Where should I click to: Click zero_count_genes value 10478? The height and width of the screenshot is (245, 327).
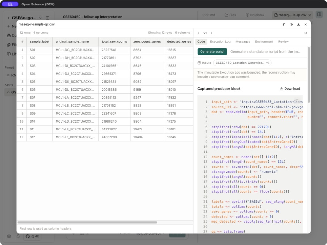(x=147, y=129)
